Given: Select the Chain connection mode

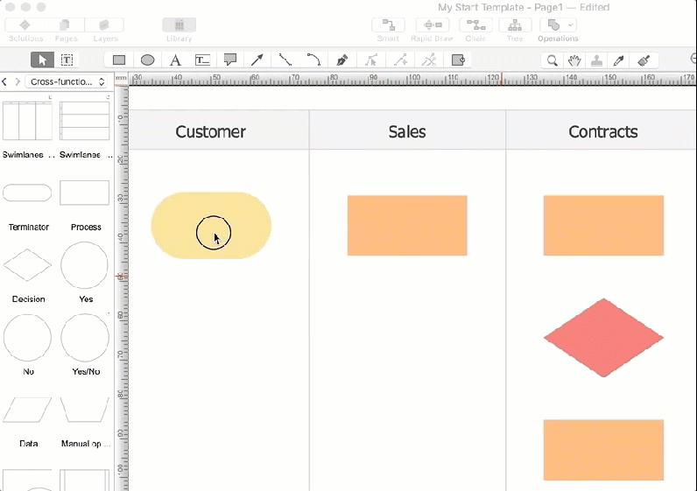Looking at the screenshot, I should click(475, 25).
